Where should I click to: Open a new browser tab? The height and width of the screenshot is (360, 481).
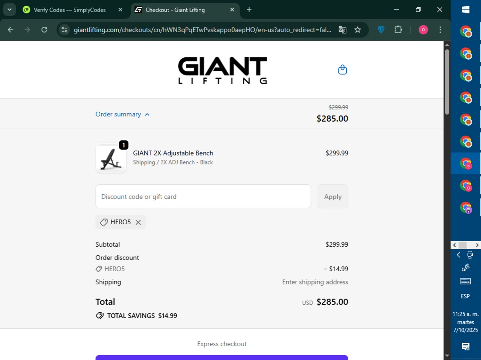[x=249, y=10]
